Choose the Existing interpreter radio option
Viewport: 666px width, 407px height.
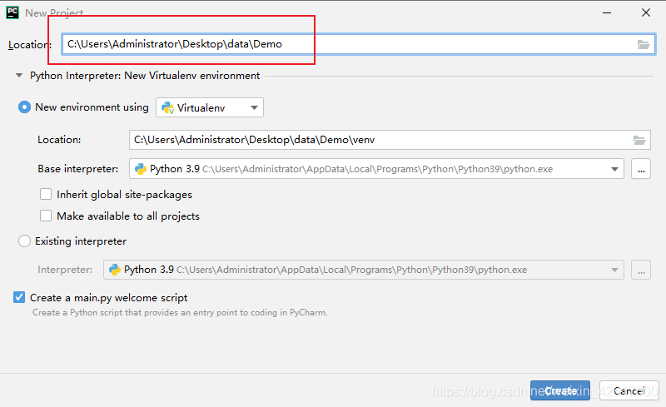point(24,241)
